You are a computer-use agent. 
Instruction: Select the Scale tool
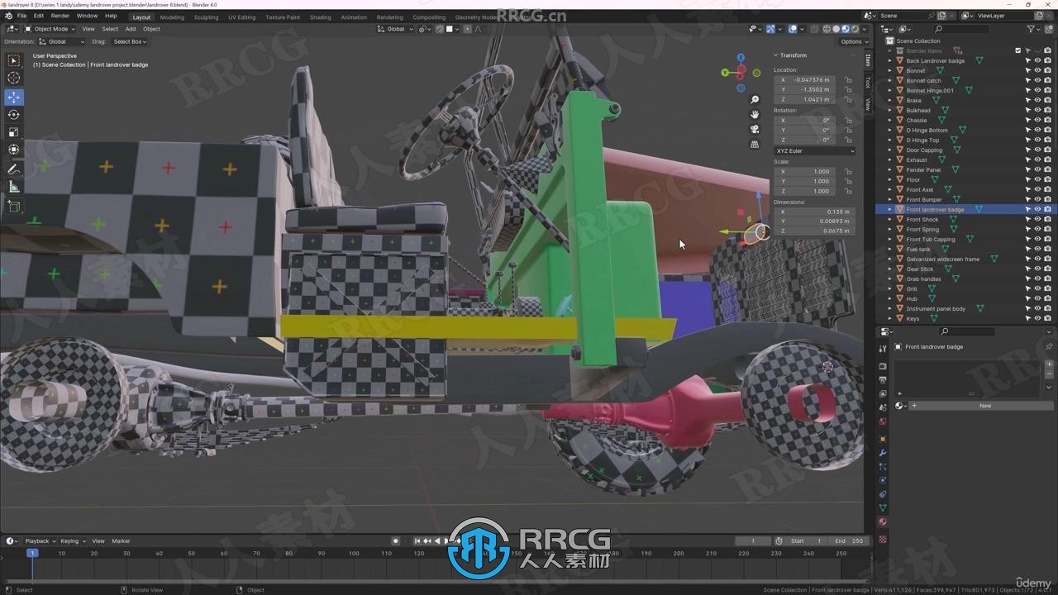tap(13, 132)
